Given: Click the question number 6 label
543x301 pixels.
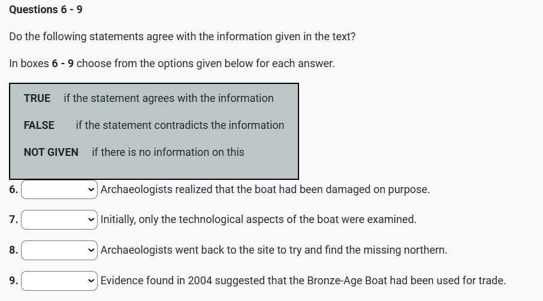Looking at the screenshot, I should [13, 189].
